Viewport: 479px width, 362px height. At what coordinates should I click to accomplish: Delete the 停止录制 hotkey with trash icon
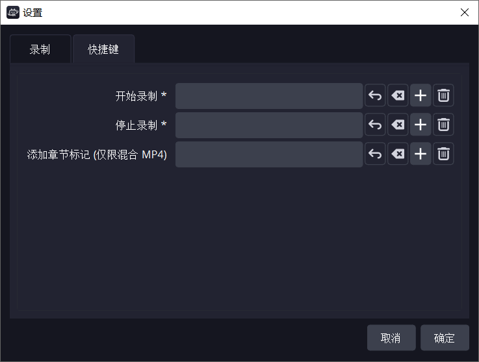point(443,125)
